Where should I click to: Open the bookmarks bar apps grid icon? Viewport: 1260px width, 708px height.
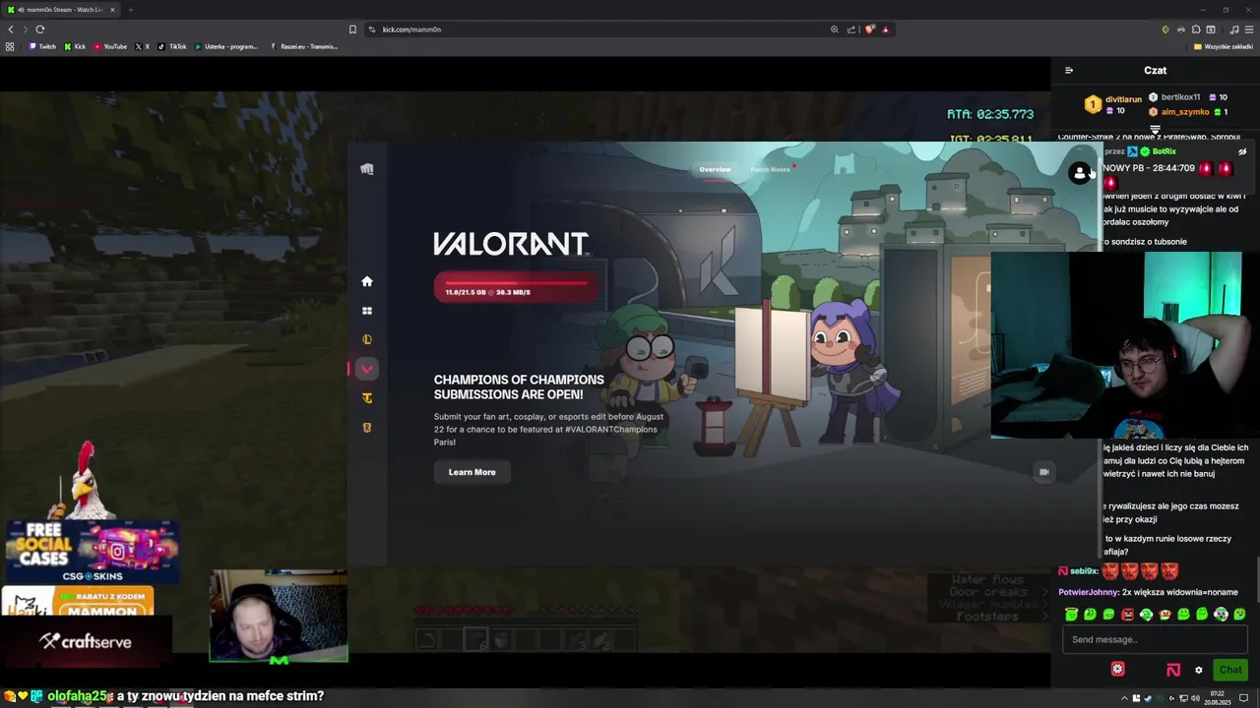click(10, 46)
